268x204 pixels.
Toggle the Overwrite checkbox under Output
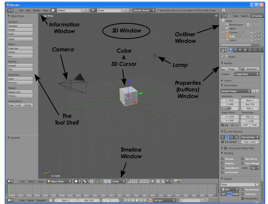click(x=243, y=194)
